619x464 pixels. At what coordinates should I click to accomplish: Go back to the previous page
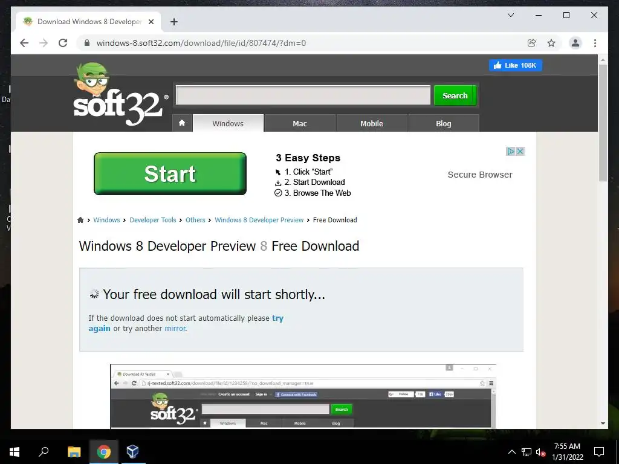click(x=24, y=43)
